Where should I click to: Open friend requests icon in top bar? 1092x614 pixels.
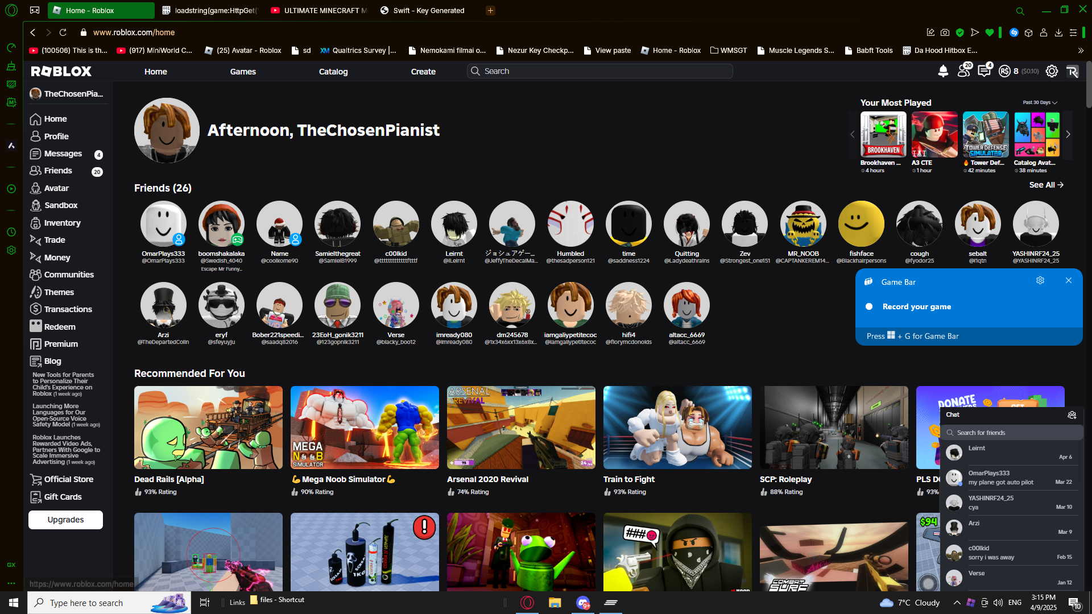964,70
